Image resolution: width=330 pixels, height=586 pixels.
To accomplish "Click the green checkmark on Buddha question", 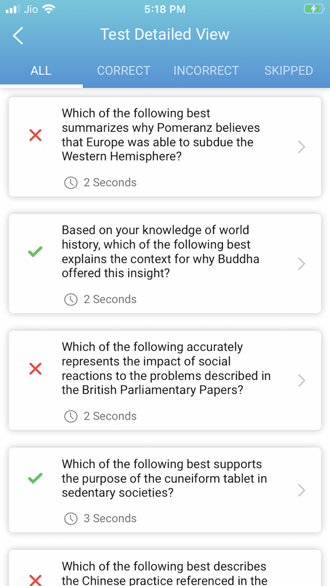I will pos(35,252).
